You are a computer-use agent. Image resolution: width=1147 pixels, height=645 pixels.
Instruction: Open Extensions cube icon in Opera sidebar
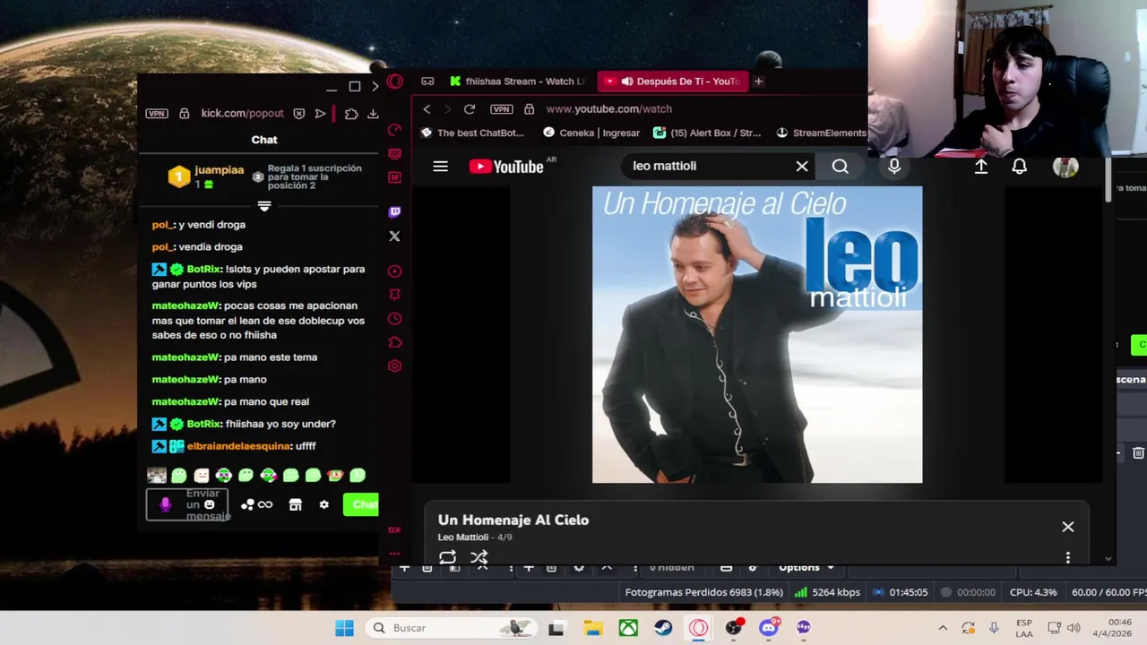click(x=394, y=342)
